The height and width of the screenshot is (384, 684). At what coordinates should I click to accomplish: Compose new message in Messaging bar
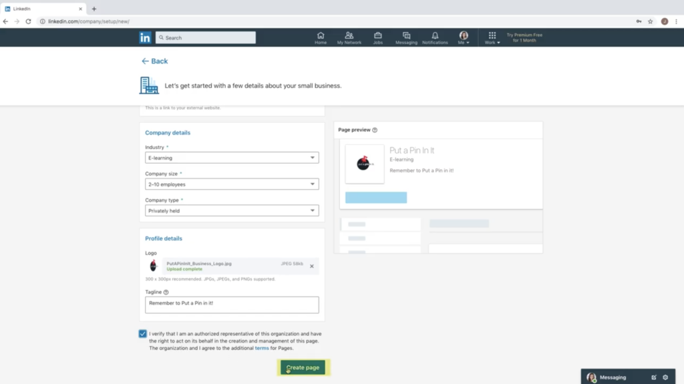click(x=654, y=377)
